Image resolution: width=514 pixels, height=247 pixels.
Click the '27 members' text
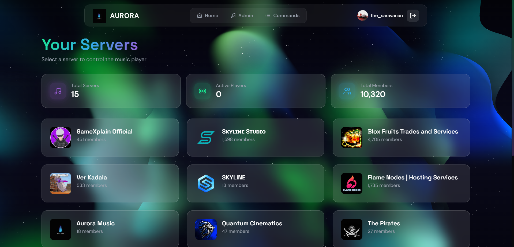(x=381, y=231)
